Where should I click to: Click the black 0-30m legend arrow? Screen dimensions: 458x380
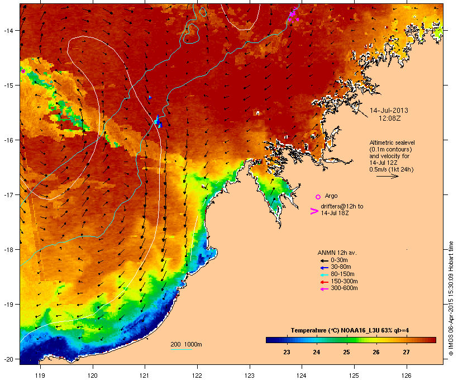coord(324,260)
